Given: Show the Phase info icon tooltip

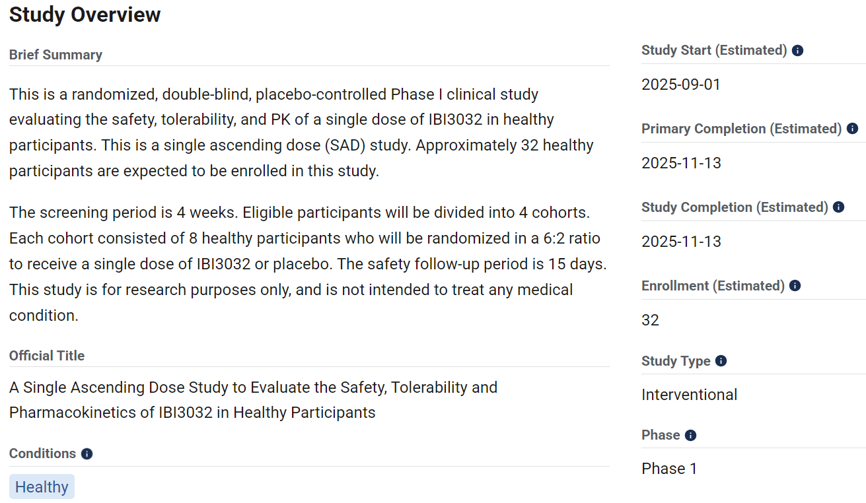Looking at the screenshot, I should [690, 435].
